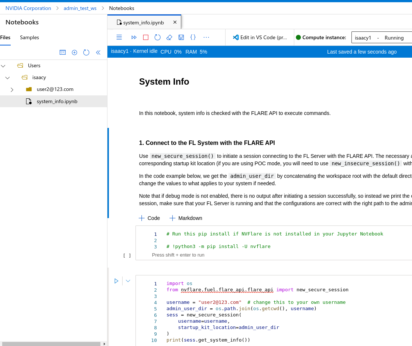Viewport: 412px width, 346px height.
Task: Stop kernel with red square icon
Action: coord(146,37)
